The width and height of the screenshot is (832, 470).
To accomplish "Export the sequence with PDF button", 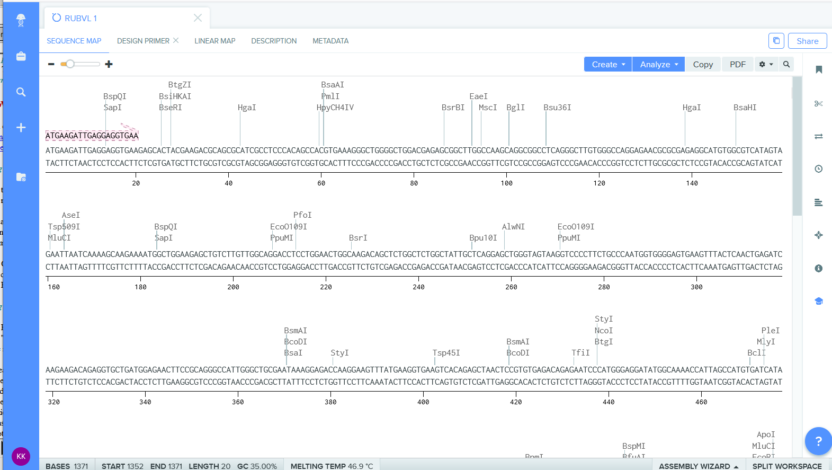I will coord(737,64).
